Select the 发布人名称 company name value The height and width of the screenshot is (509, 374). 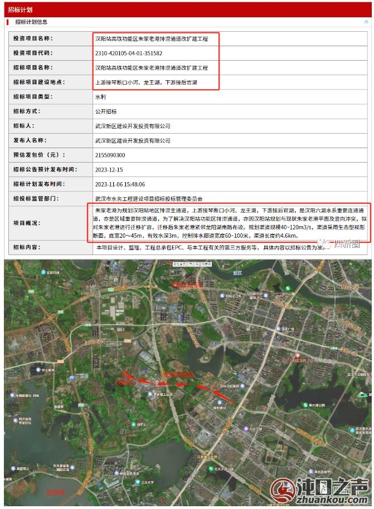(133, 140)
